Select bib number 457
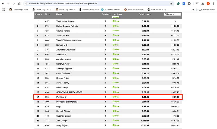The image size is (217, 129). pos(47,21)
